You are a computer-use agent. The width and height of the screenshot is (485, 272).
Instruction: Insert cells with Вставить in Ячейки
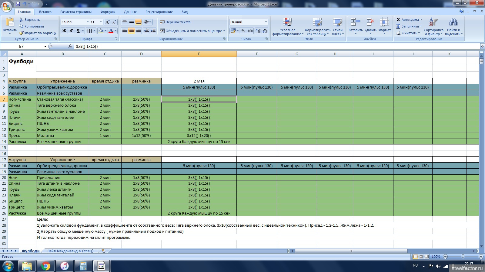click(356, 27)
